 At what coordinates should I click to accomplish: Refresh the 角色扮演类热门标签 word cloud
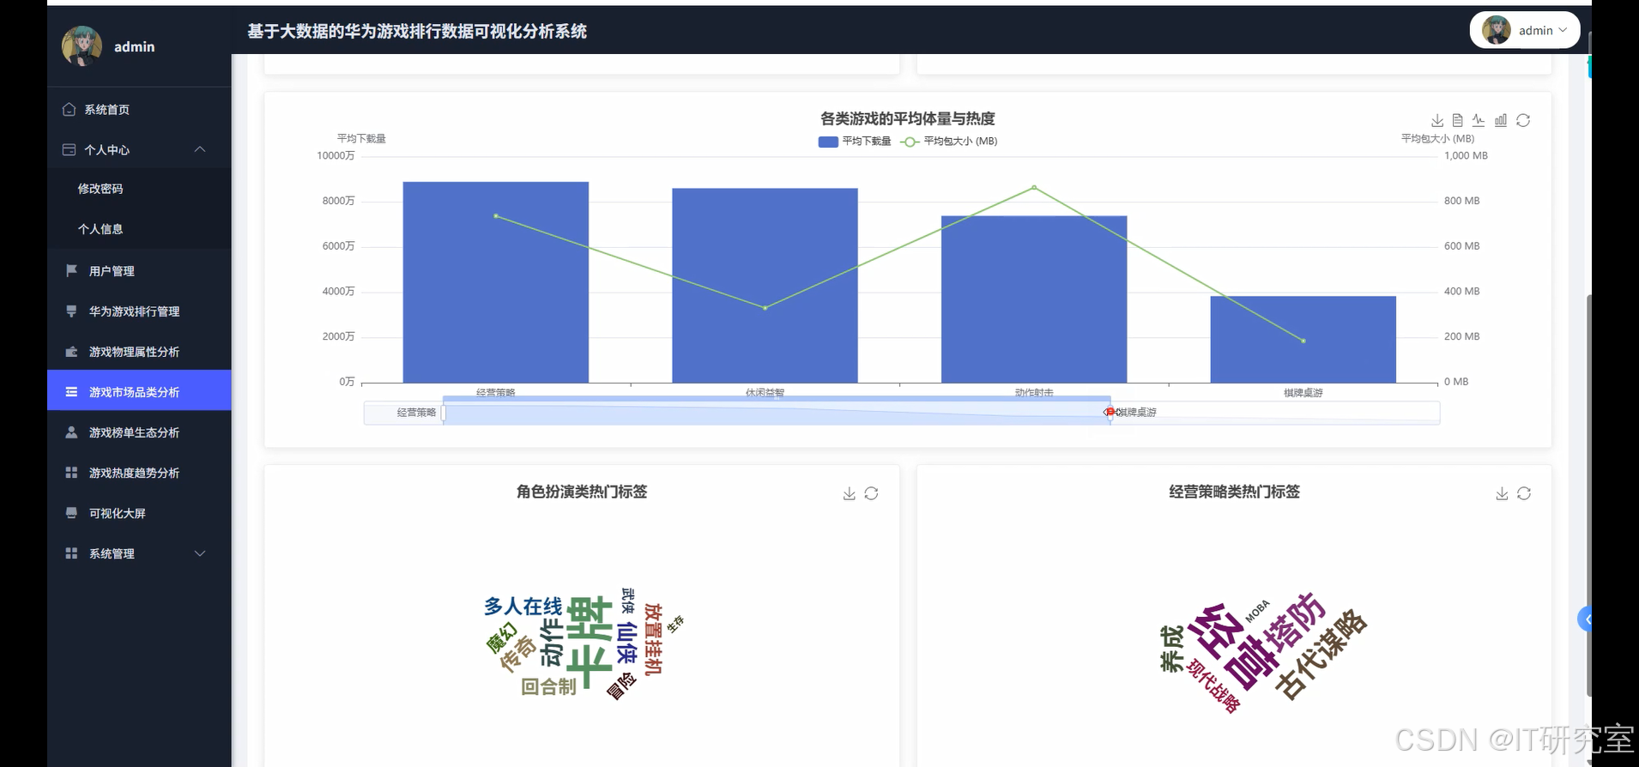click(871, 493)
